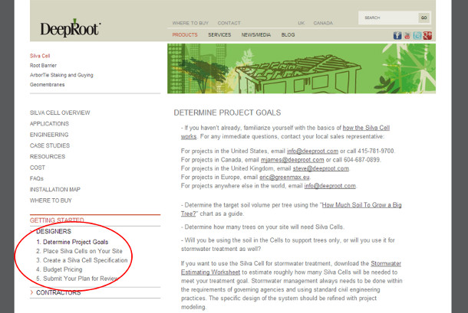Open Where To Buy in the header
Screen dimensions: 468x313
190,23
